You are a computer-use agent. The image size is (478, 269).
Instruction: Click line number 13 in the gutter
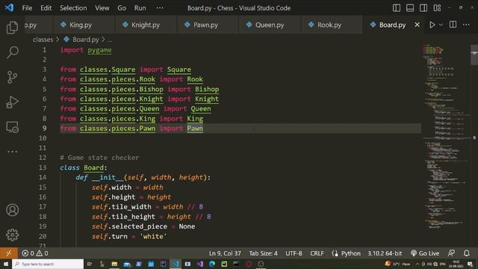pos(43,167)
